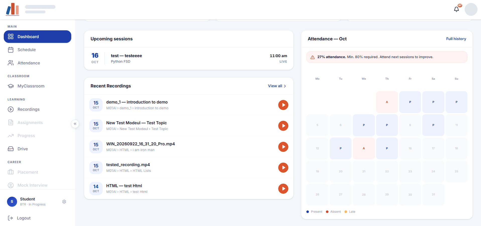Viewport: 481px width, 226px height.
Task: Play the WIN_20260922_16_31_20_Pro.mp4 recording
Action: point(283,147)
